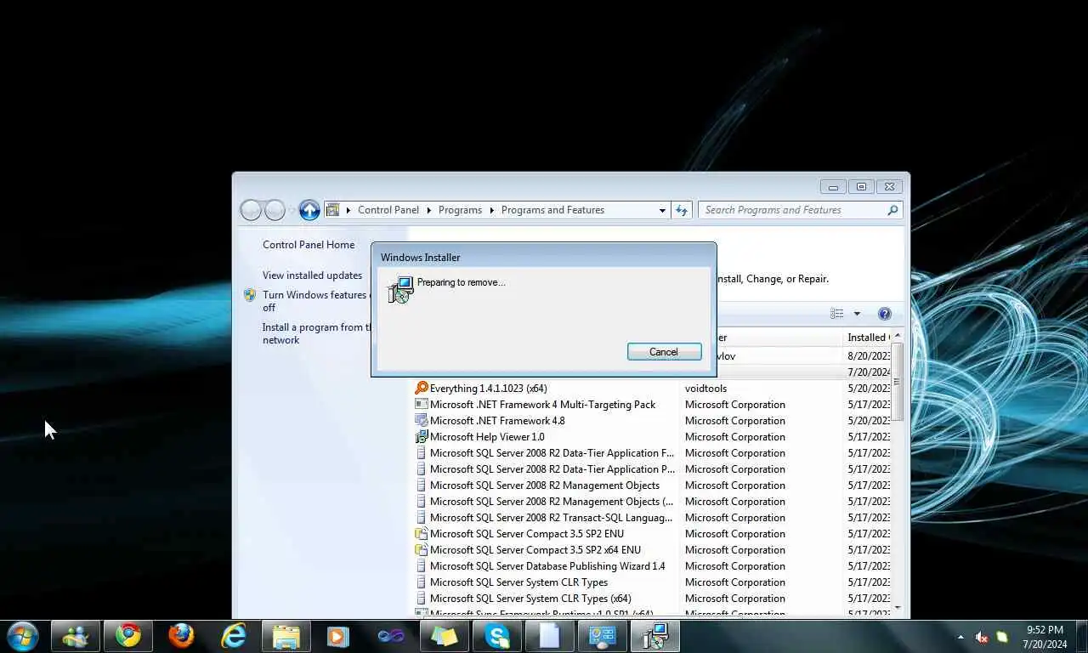Click voidtools publisher cell
The width and height of the screenshot is (1088, 653).
coord(705,389)
